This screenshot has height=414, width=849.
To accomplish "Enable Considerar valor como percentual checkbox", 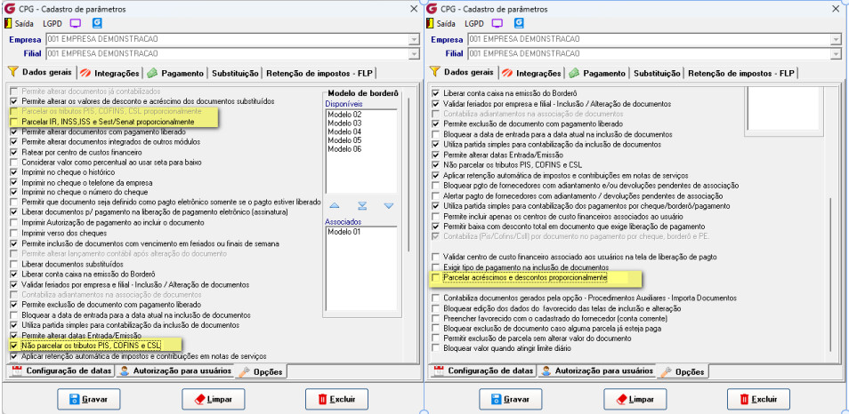I will pos(14,163).
